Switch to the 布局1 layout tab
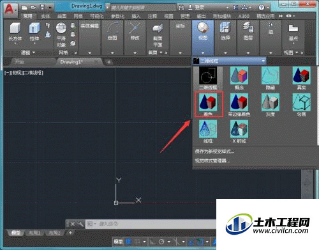This screenshot has width=319, height=250. click(34, 233)
